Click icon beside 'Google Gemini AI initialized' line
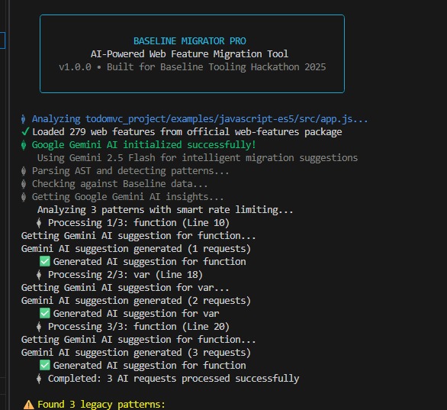Image resolution: width=447 pixels, height=410 pixels. [24, 145]
